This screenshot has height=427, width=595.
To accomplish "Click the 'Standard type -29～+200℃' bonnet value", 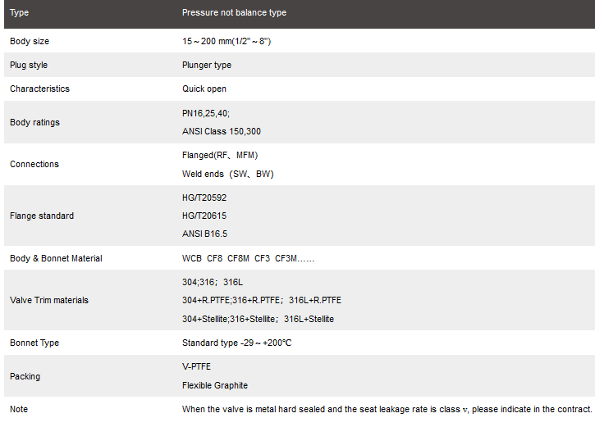I will pyautogui.click(x=236, y=343).
